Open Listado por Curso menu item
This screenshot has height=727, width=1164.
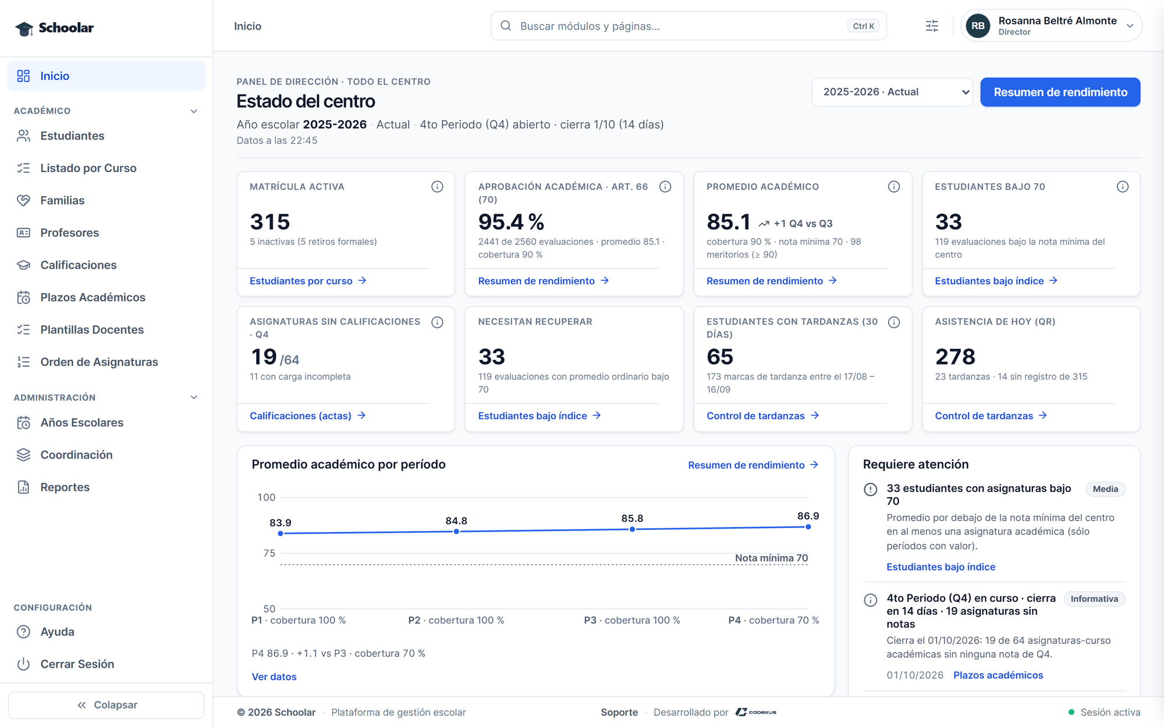pos(107,169)
